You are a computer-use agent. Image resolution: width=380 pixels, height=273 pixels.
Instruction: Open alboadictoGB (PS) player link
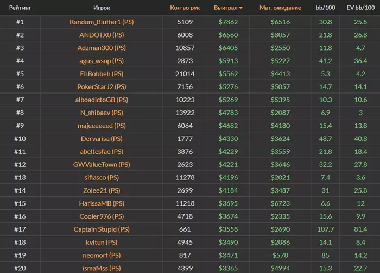(x=102, y=100)
